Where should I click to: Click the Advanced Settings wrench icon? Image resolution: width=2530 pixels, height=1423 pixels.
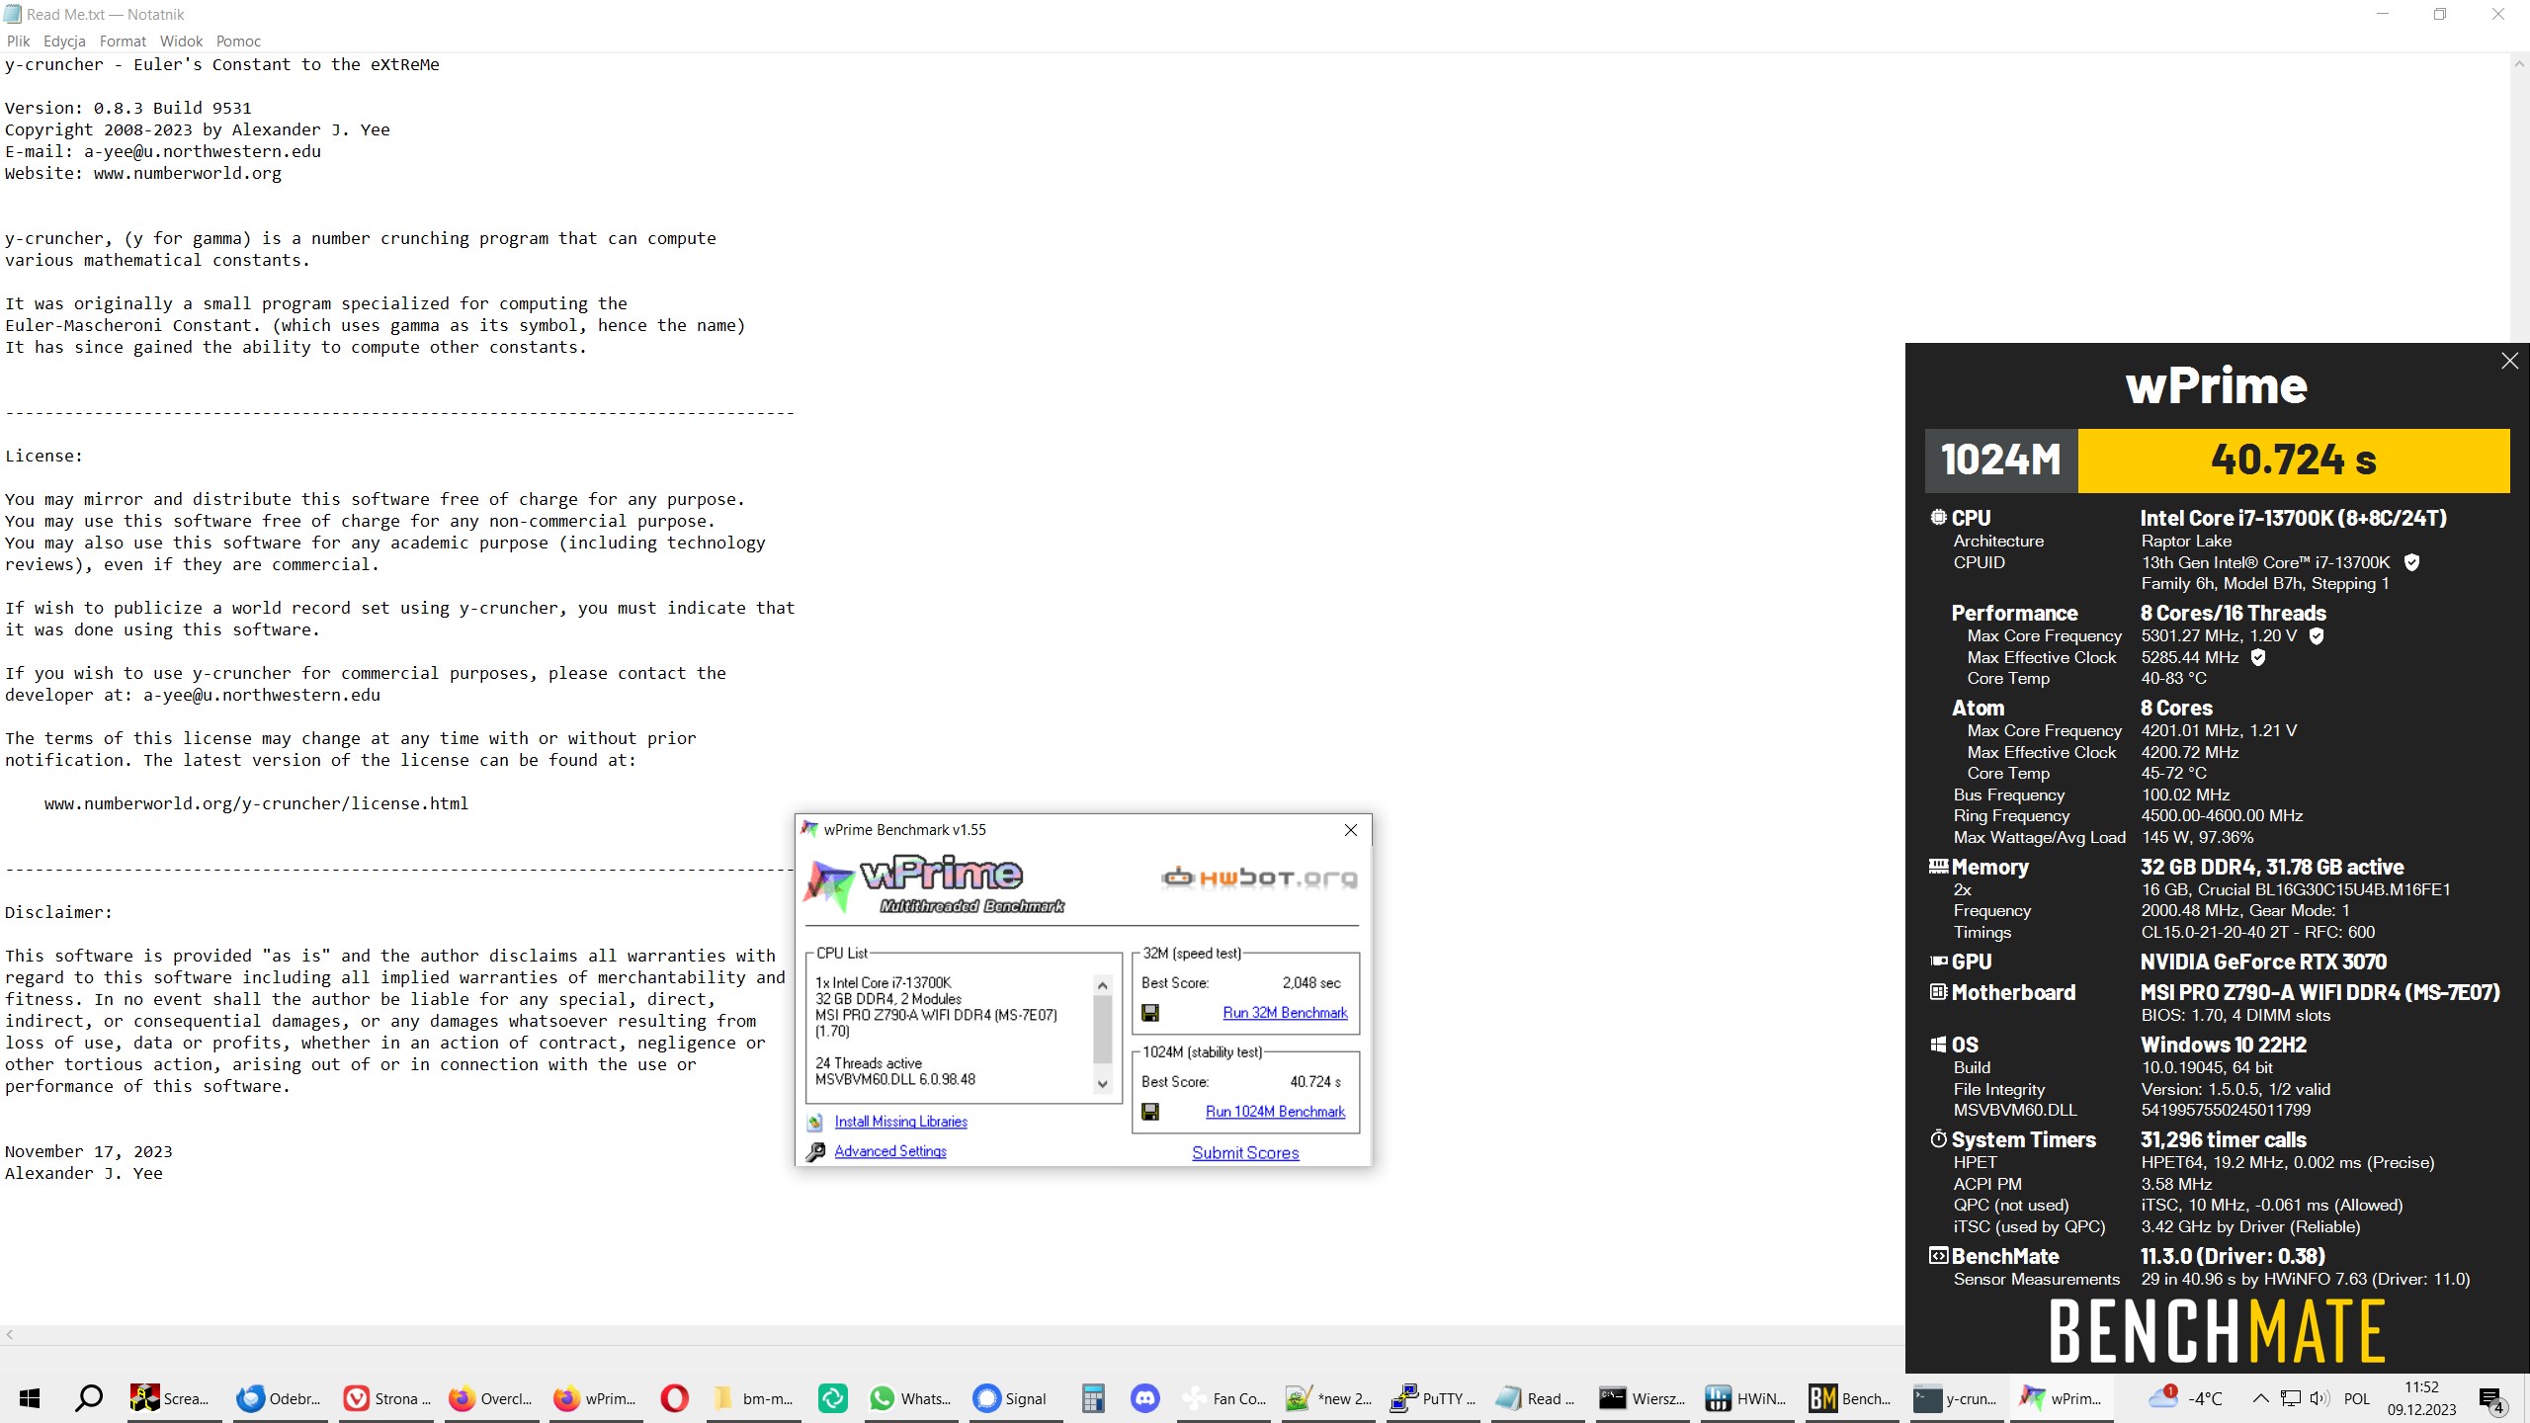pos(815,1151)
